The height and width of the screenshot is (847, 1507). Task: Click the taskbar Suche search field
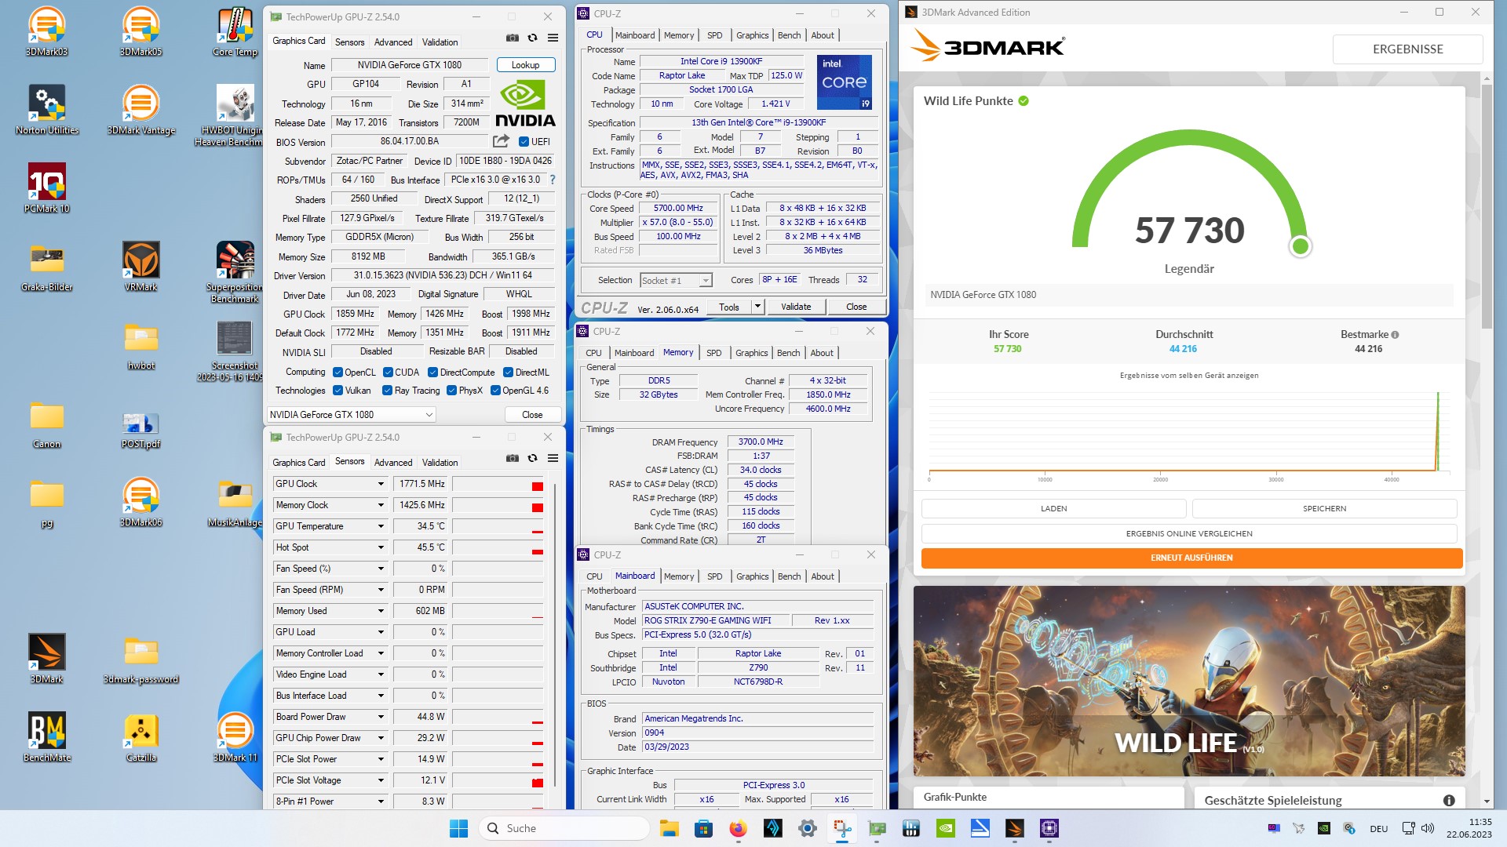[x=564, y=828]
